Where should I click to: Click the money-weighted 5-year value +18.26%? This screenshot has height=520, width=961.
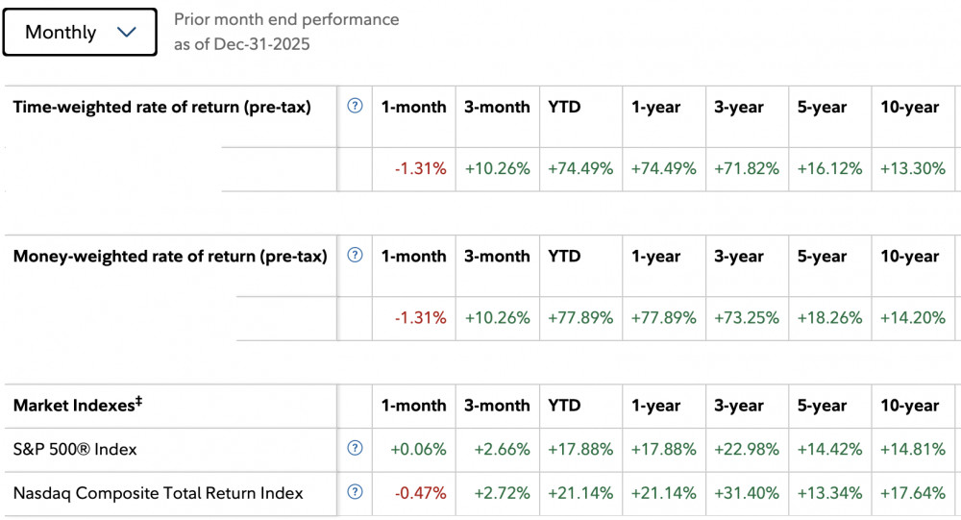[829, 317]
